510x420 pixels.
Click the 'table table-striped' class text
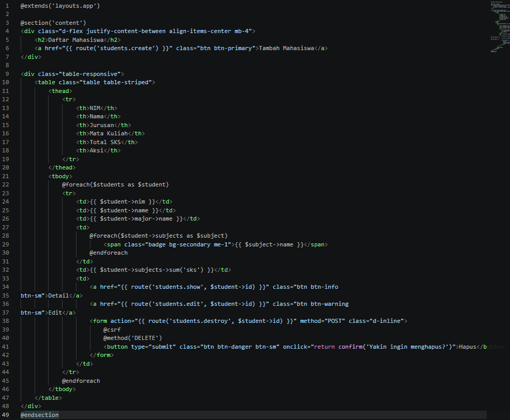coord(115,83)
